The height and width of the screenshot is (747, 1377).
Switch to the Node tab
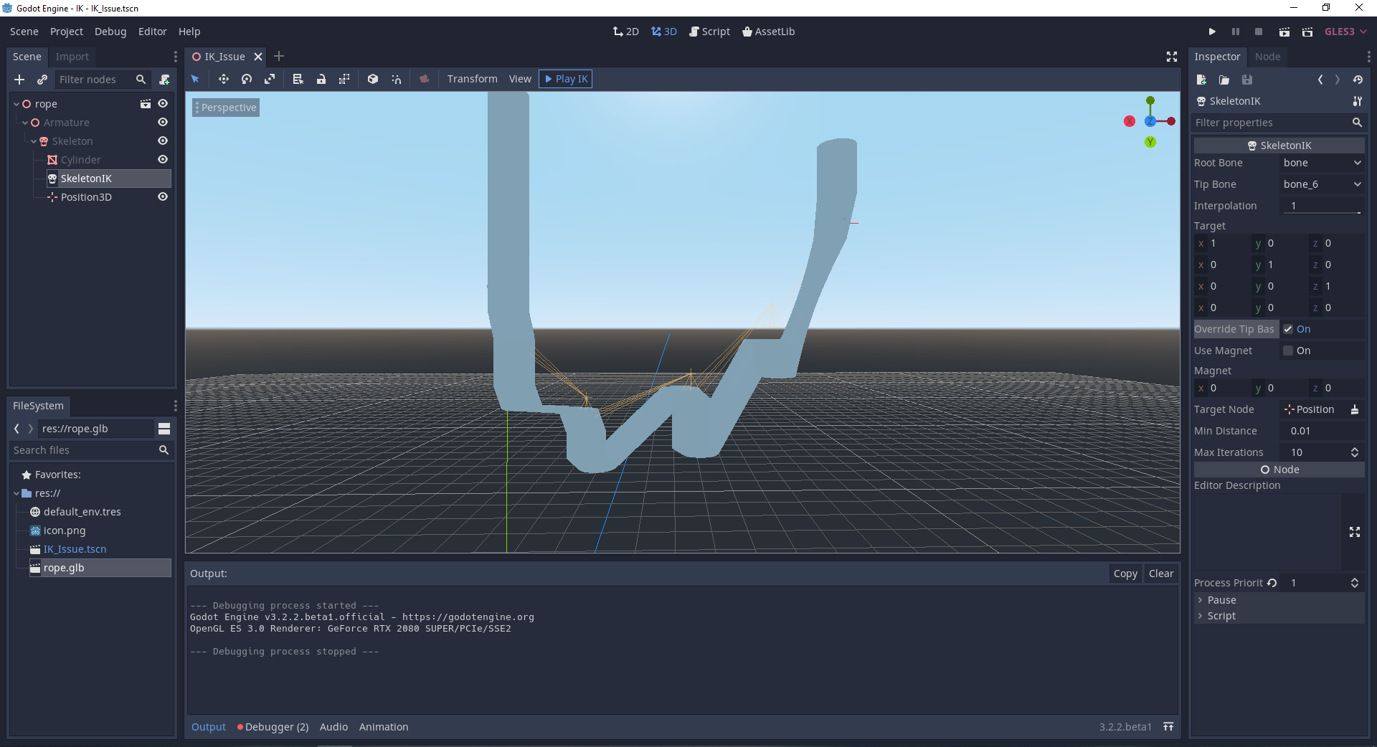tap(1267, 57)
